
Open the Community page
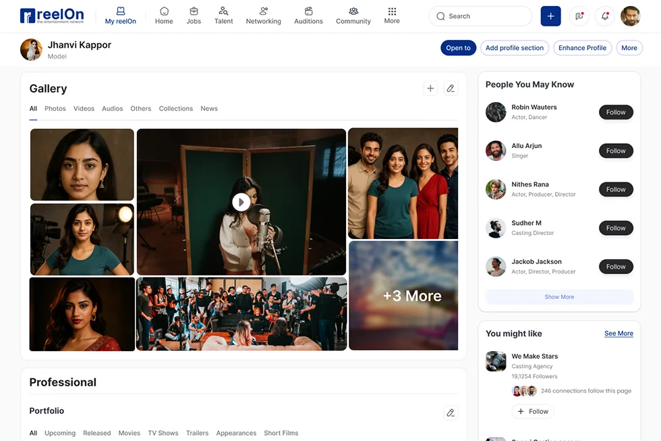pyautogui.click(x=353, y=16)
